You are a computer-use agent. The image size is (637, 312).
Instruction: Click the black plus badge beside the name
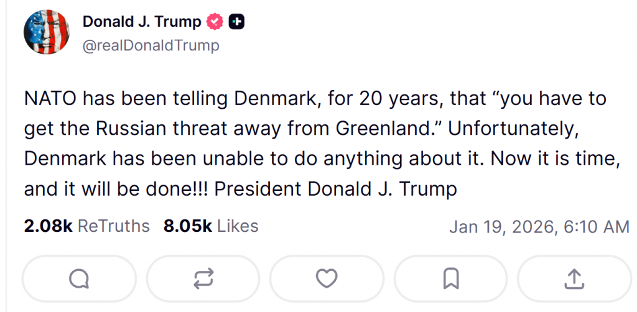(236, 22)
